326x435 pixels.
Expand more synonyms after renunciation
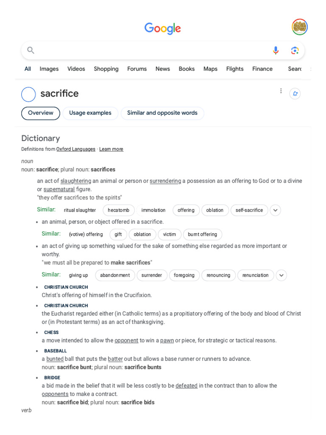[x=281, y=275]
